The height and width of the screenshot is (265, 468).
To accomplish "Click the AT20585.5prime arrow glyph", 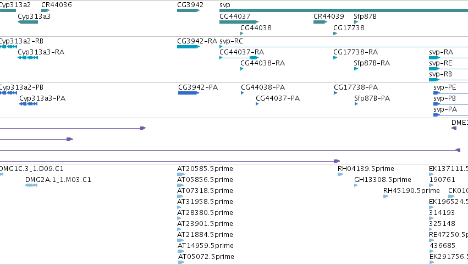I will click(x=181, y=174).
